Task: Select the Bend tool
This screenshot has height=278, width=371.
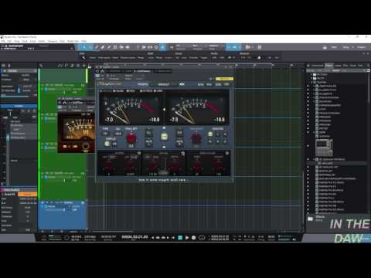Action: point(121,47)
